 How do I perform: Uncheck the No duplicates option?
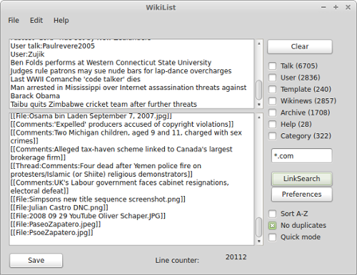click(272, 225)
